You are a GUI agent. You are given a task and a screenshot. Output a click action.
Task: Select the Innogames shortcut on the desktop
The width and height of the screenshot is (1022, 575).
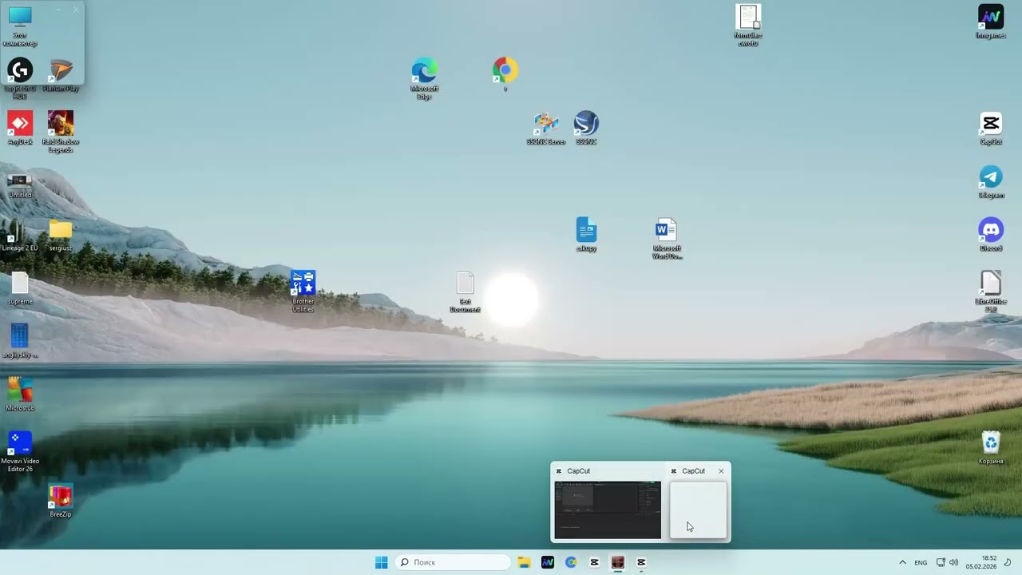point(991,22)
